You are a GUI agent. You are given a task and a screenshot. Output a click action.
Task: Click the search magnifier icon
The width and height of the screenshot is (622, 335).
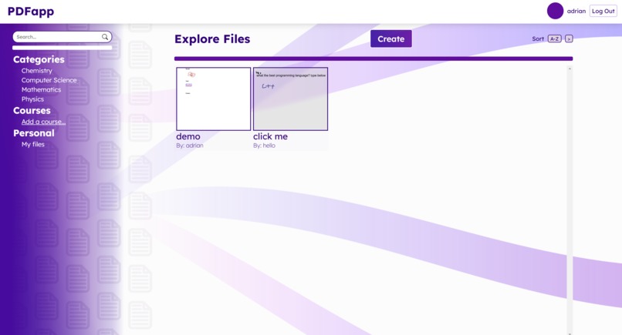(x=105, y=37)
